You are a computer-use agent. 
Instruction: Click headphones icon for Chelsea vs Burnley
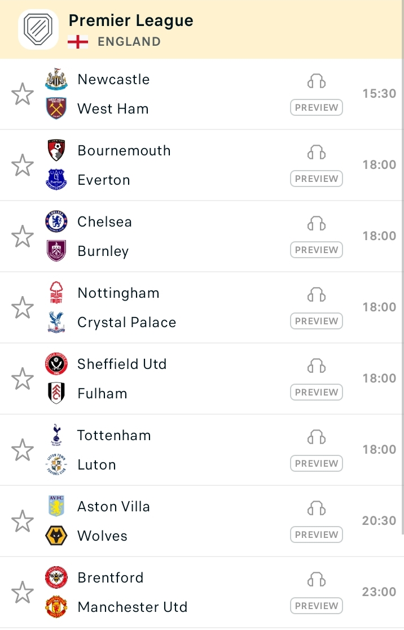tap(316, 223)
